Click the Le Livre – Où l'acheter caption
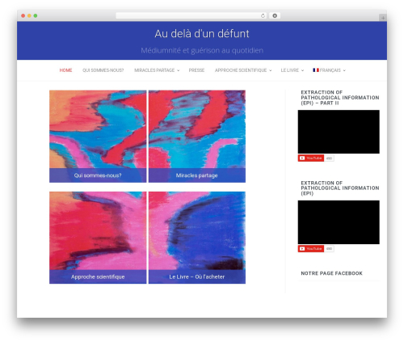Viewport: 404px width, 342px height. coord(197,277)
